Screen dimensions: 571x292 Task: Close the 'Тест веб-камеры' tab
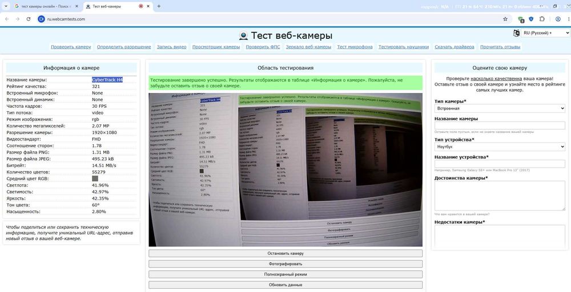point(149,6)
